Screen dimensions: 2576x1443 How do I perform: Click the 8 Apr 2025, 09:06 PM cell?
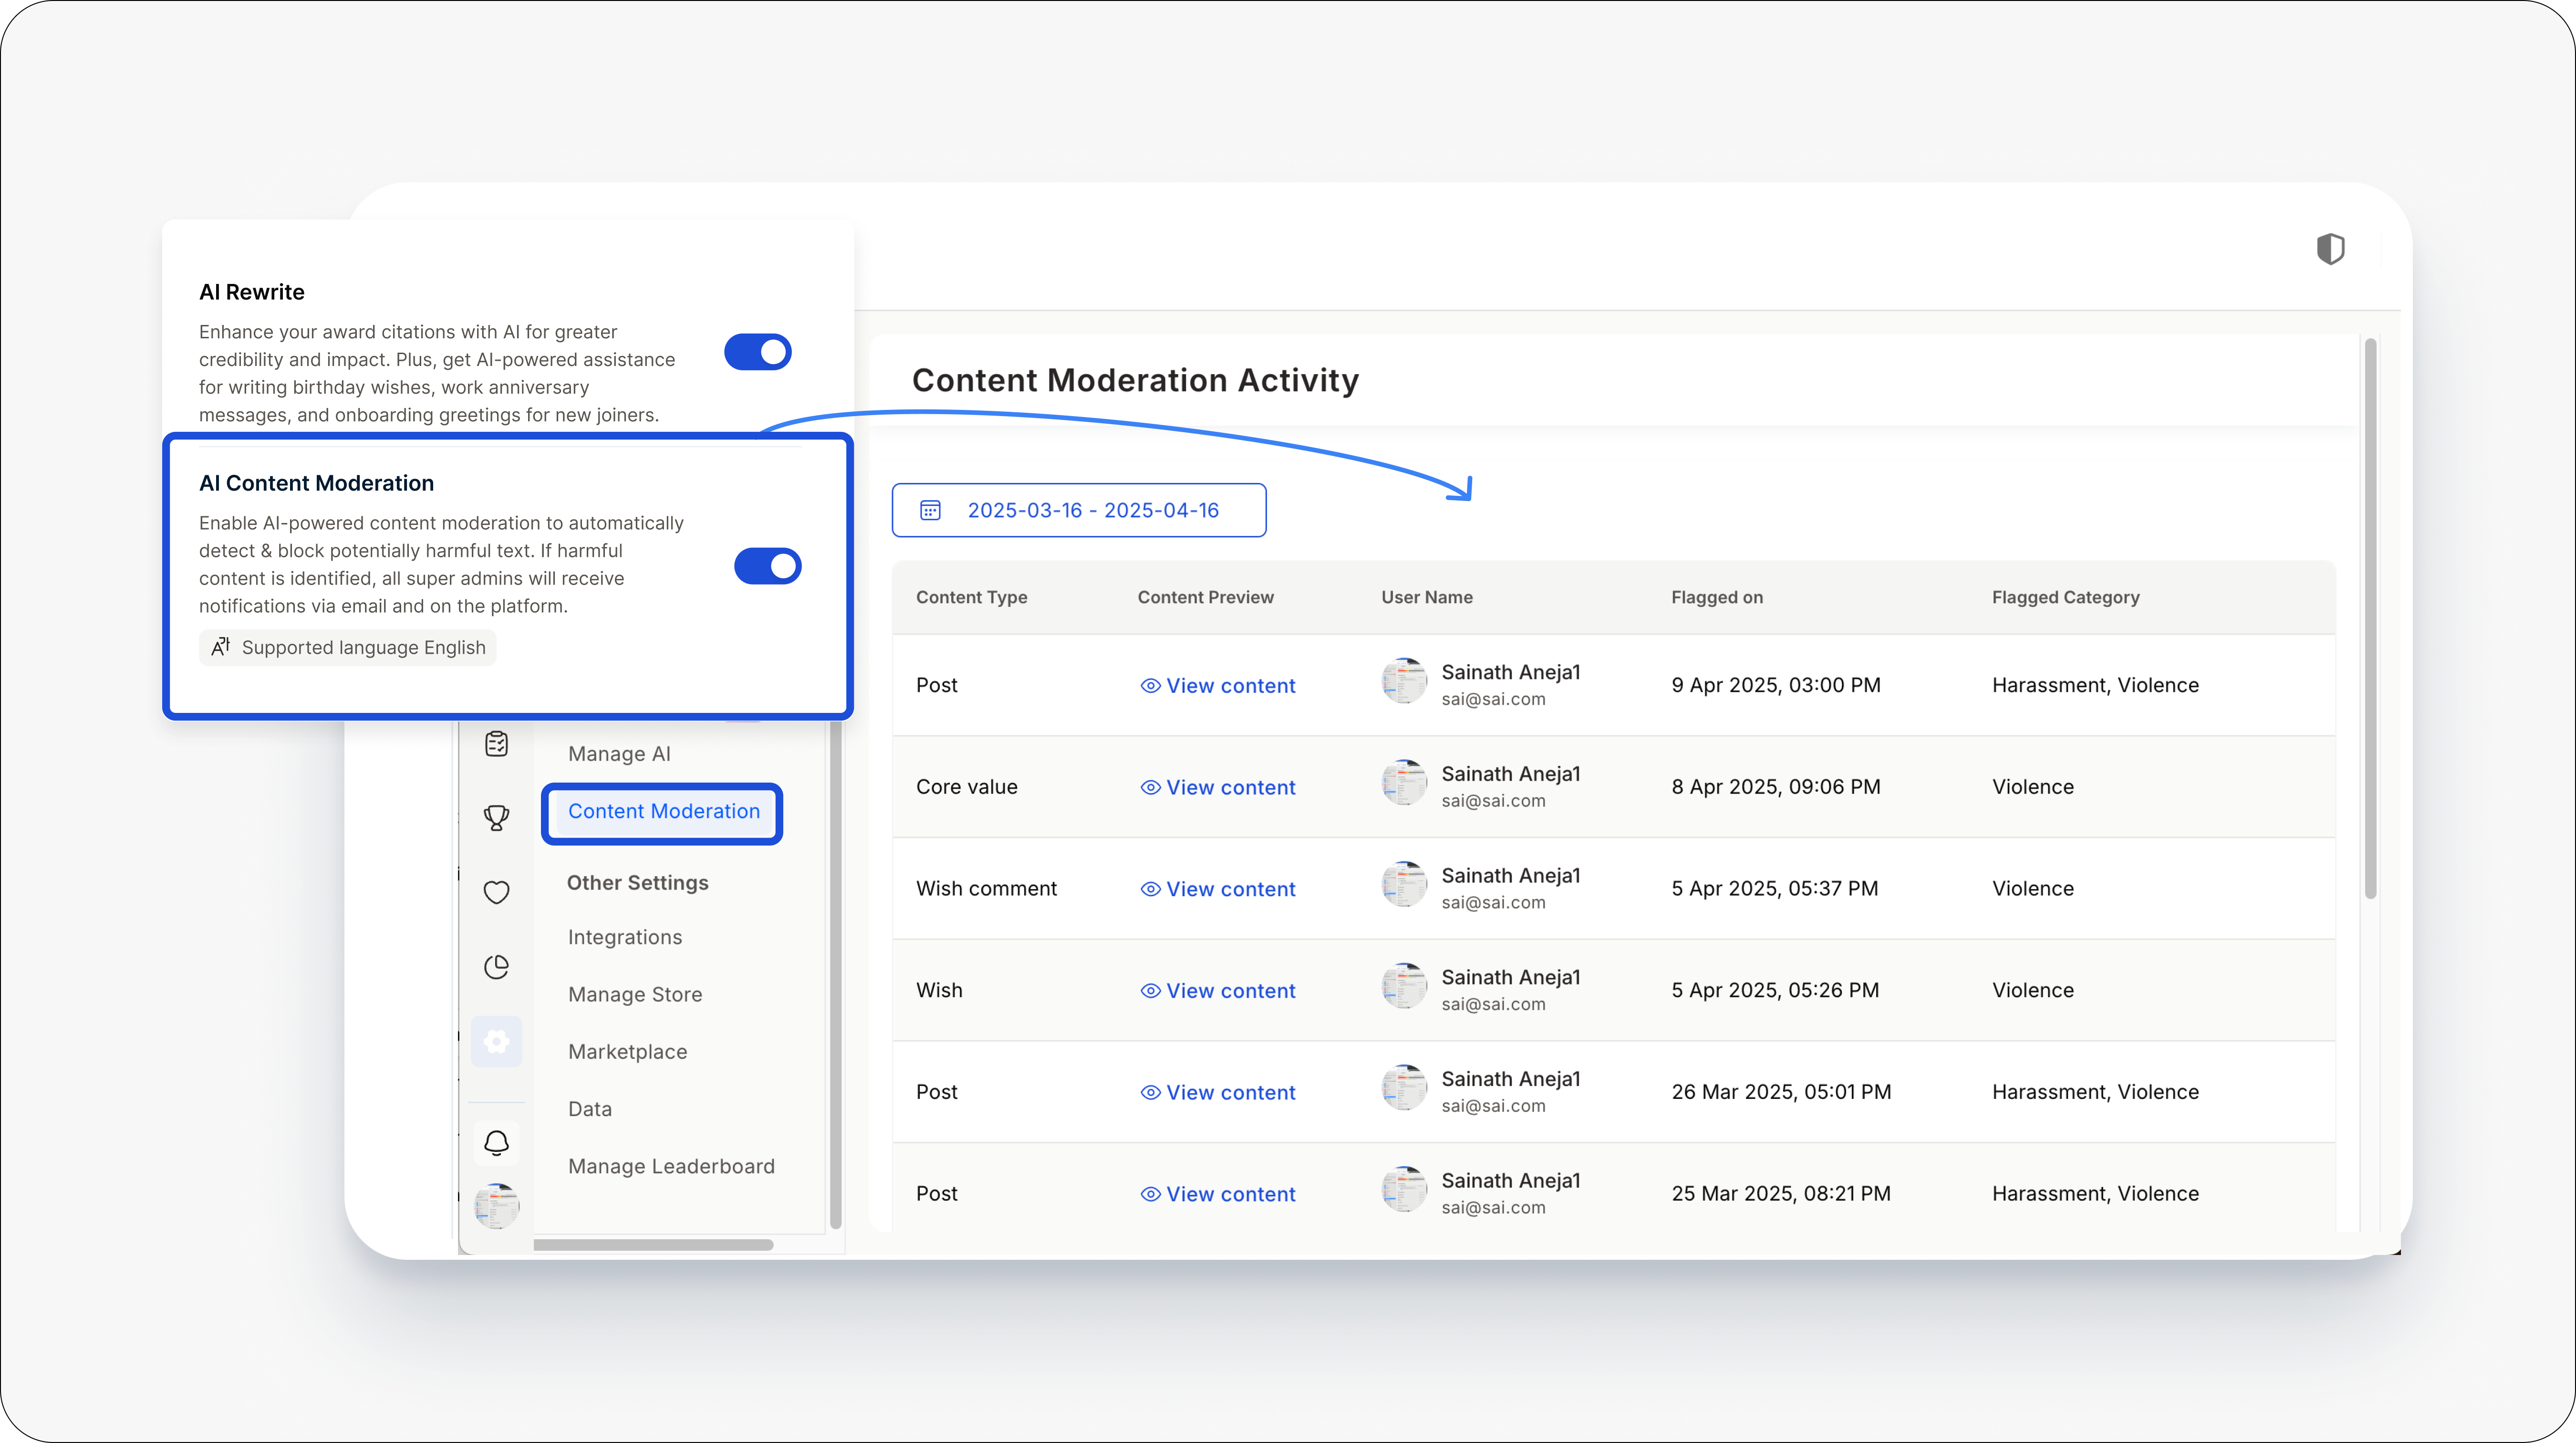coord(1776,787)
